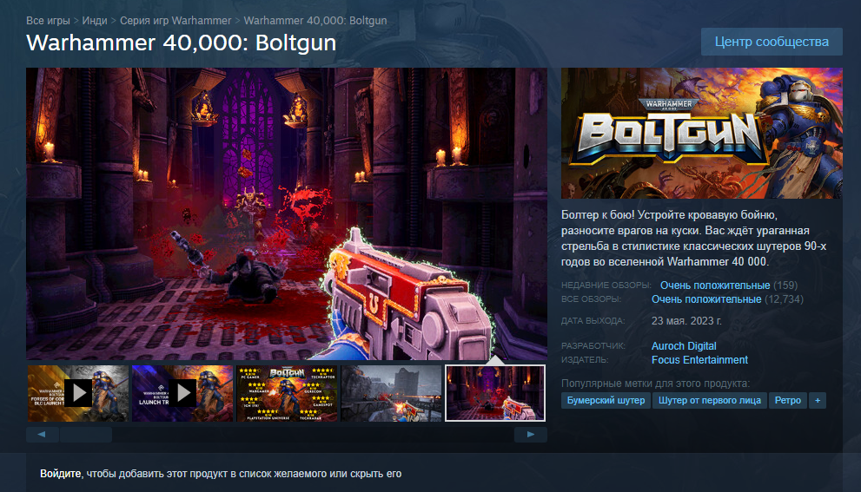The image size is (861, 492).
Task: Click the left arrow of the thumbnail strip
Action: tap(43, 435)
